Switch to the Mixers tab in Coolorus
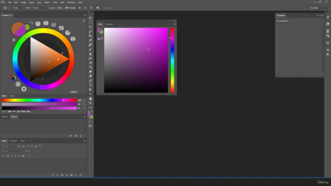 pos(12,96)
